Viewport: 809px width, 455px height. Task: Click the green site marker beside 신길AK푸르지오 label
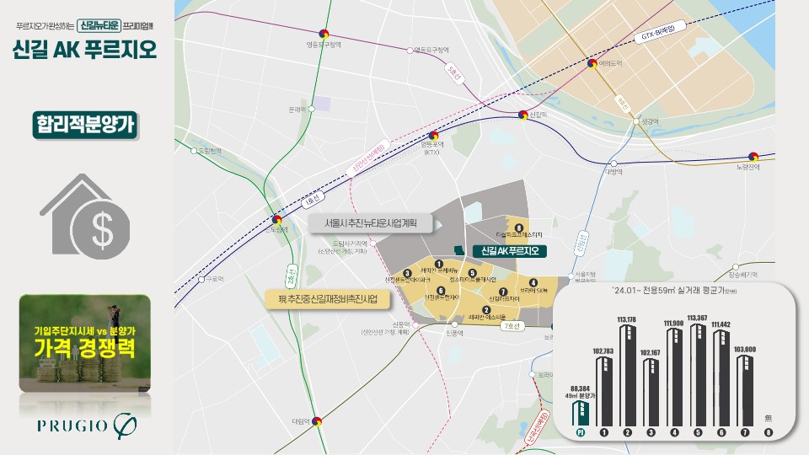pos(459,251)
